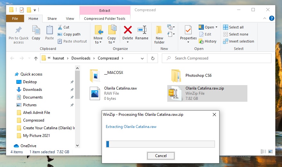
Task: Open the File menu tab
Action: pos(15,19)
